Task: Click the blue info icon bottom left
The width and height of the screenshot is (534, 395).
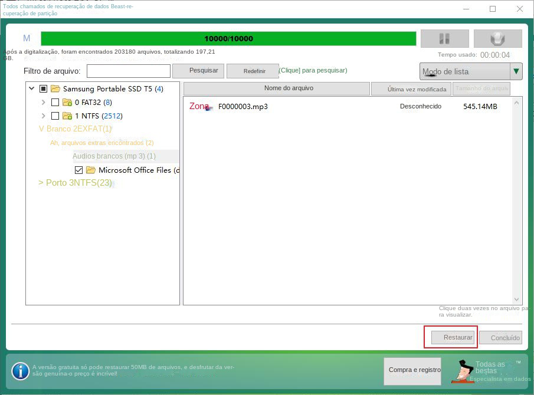Action: (20, 371)
